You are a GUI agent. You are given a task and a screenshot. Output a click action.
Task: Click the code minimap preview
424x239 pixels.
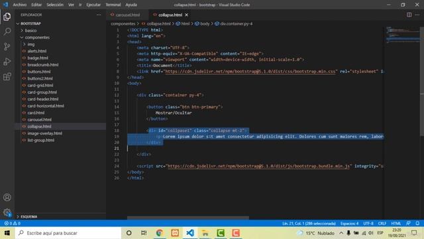point(402,35)
